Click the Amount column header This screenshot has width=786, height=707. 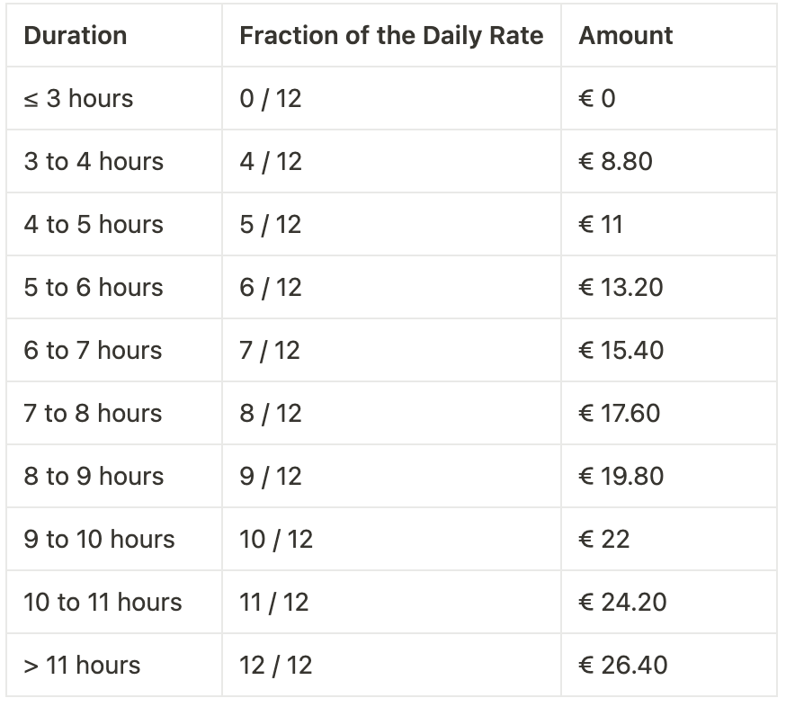(x=669, y=36)
